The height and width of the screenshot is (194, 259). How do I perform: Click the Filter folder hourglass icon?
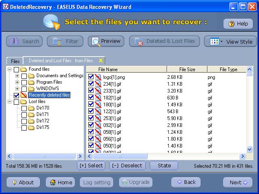[57, 41]
